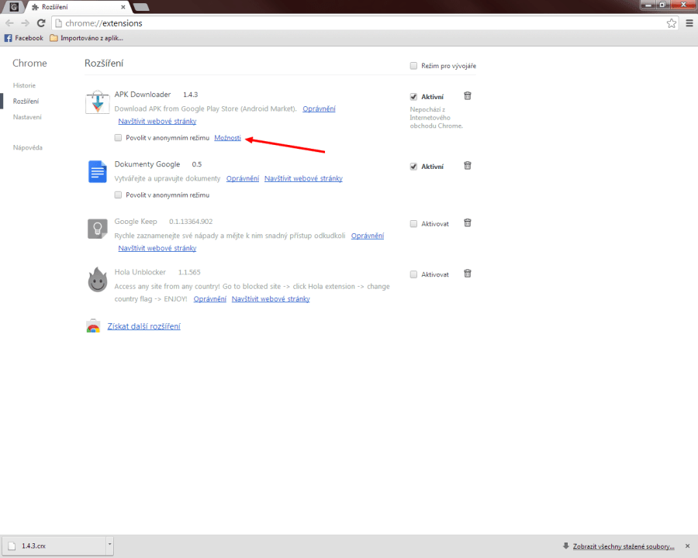698x558 pixels.
Task: Click the browser Back arrow
Action: click(9, 23)
